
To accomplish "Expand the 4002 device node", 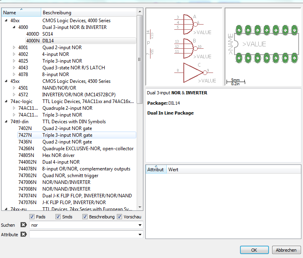I will click(x=14, y=54).
